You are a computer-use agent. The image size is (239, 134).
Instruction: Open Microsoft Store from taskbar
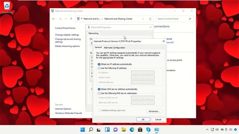[140, 130]
